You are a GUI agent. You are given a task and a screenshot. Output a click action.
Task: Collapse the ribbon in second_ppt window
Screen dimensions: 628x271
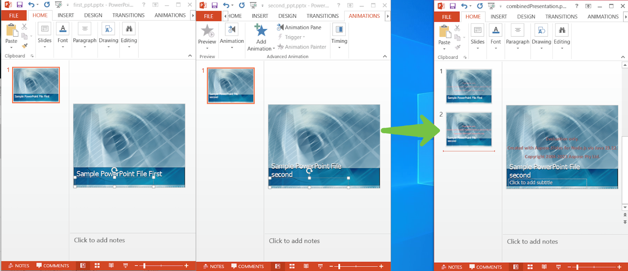click(x=385, y=56)
